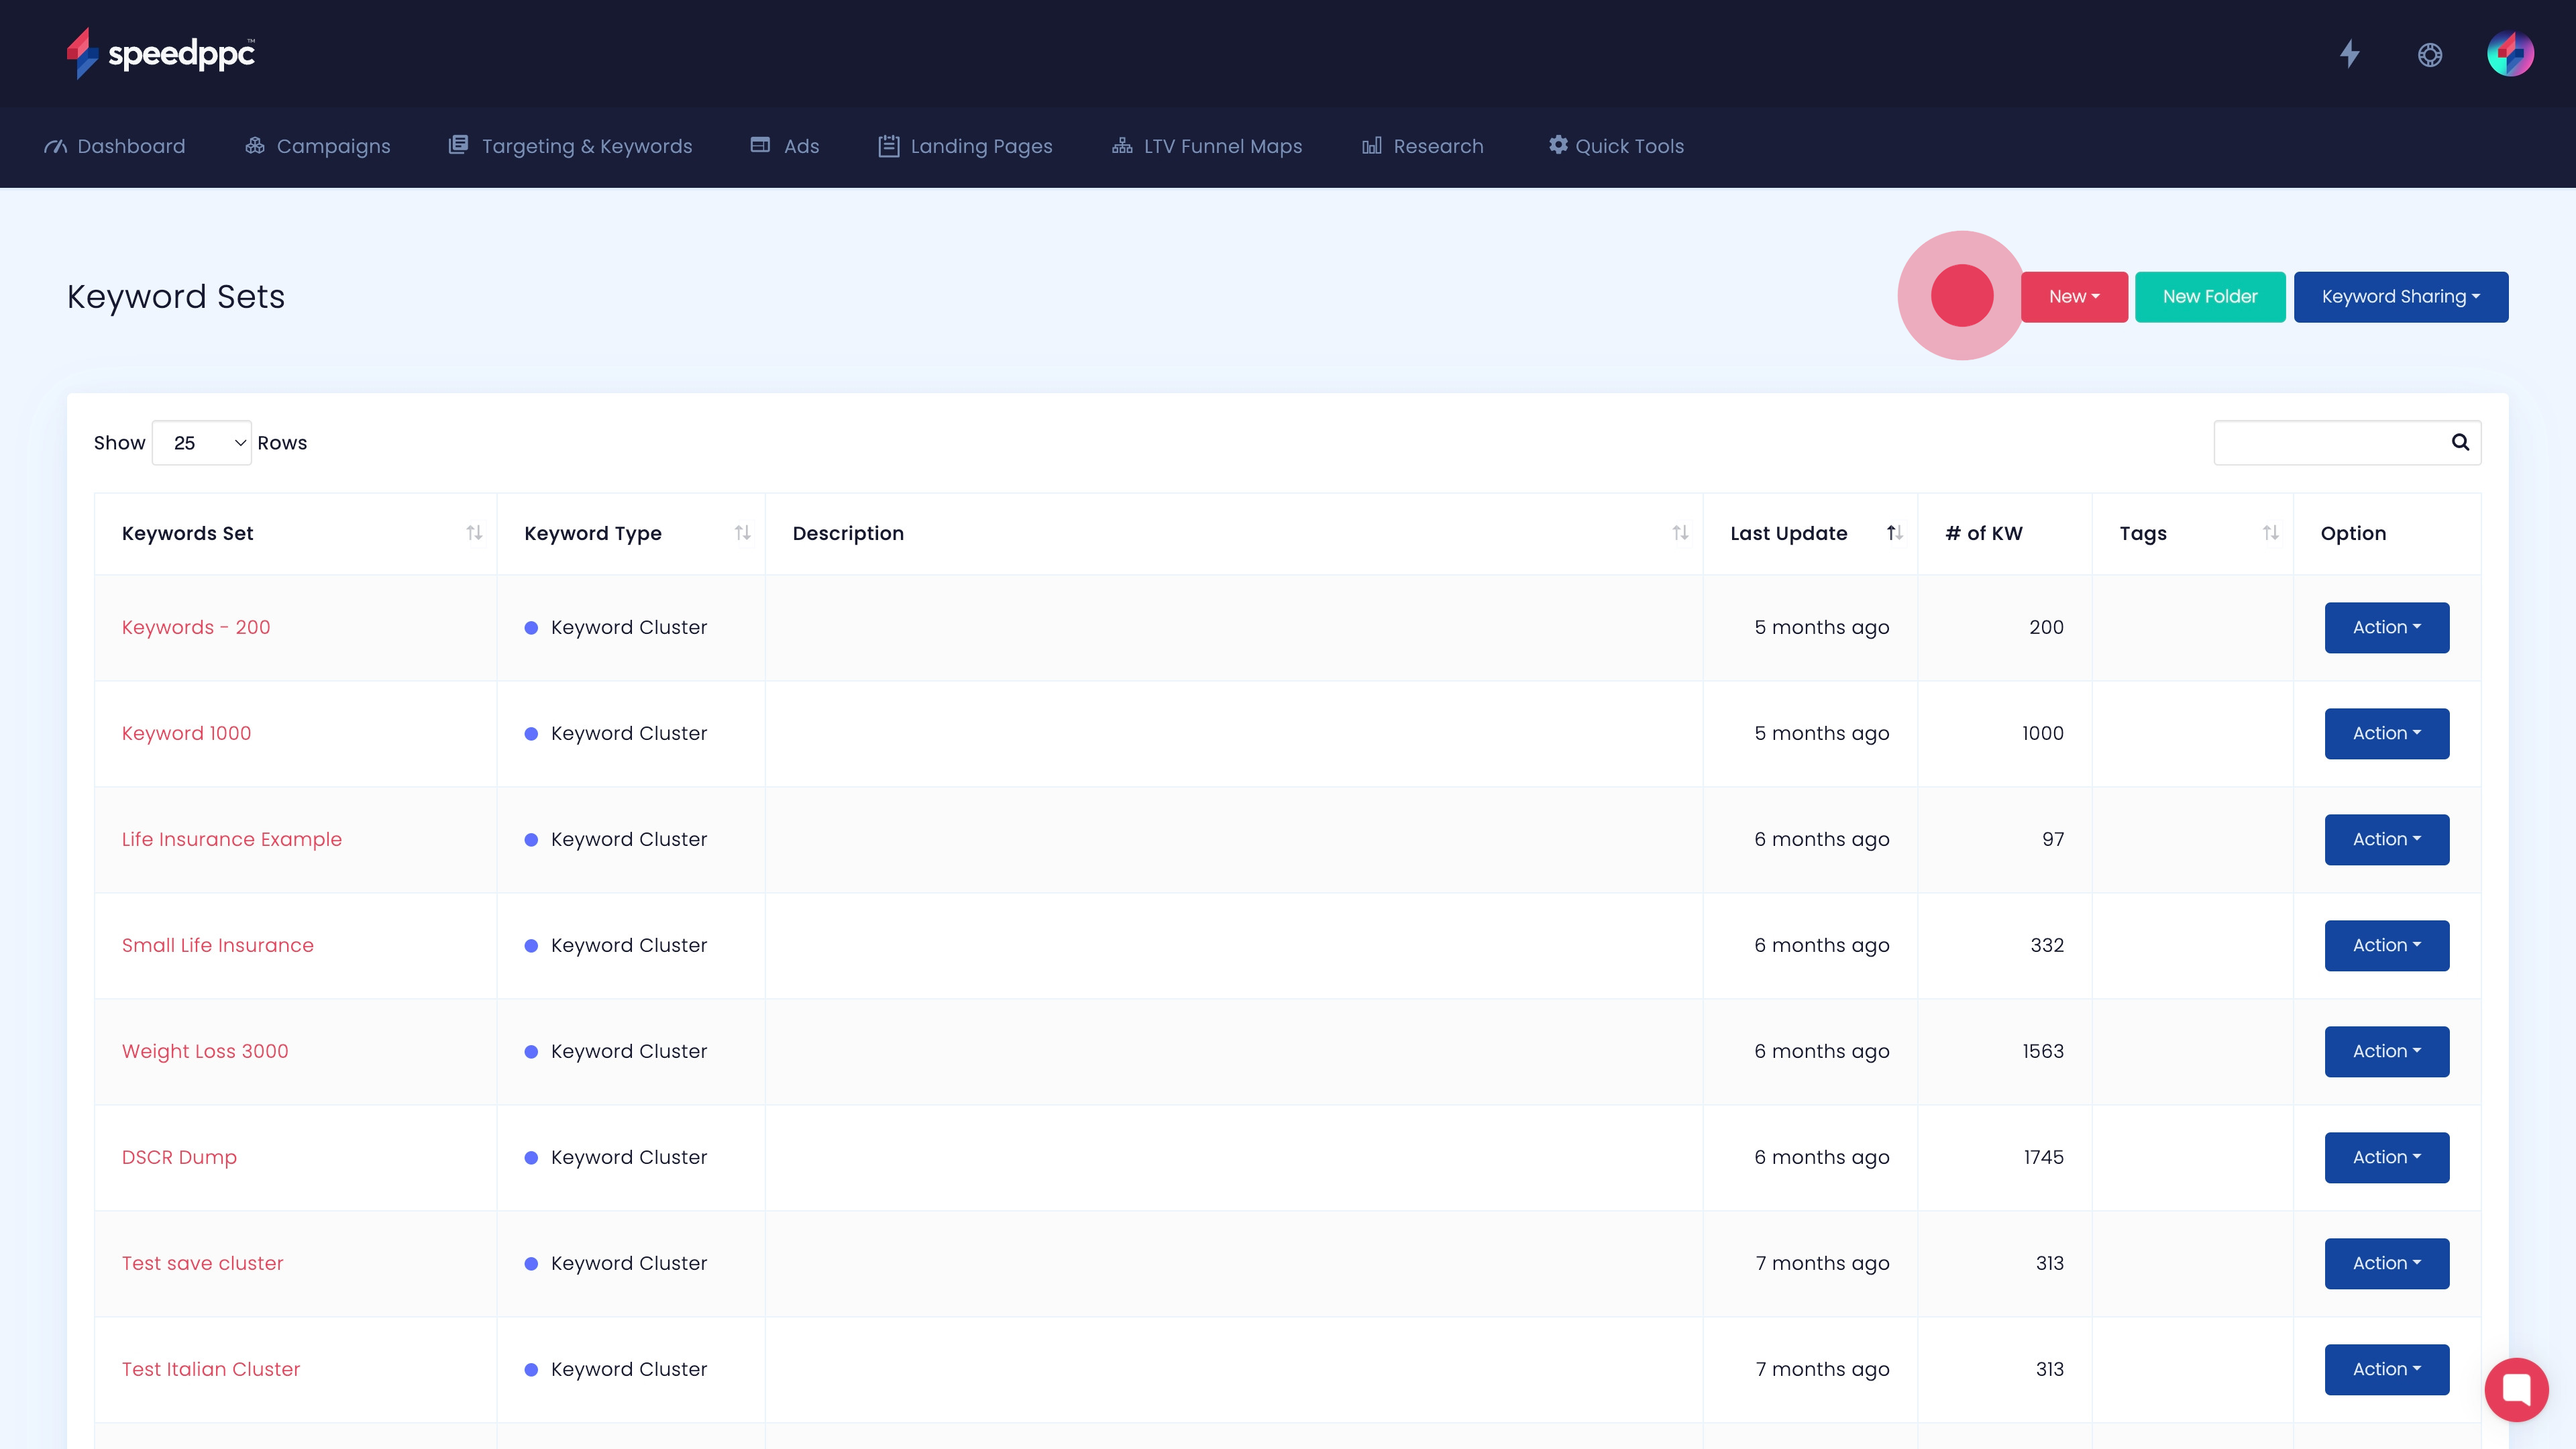Image resolution: width=2576 pixels, height=1449 pixels.
Task: Sort by Keywords Set column arrows
Action: [x=474, y=533]
